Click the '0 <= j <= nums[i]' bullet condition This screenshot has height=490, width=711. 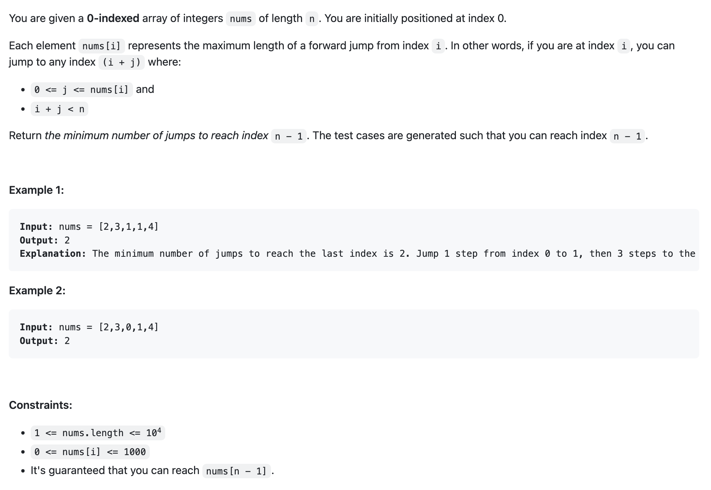click(81, 90)
